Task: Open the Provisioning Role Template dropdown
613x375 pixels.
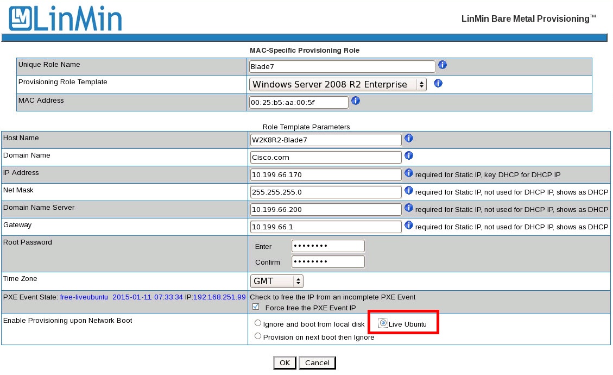Action: pyautogui.click(x=338, y=84)
